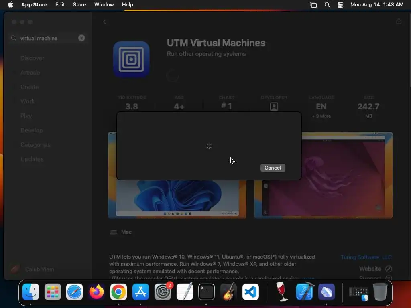Open the Edit menu
The image size is (411, 308).
coord(60,4)
